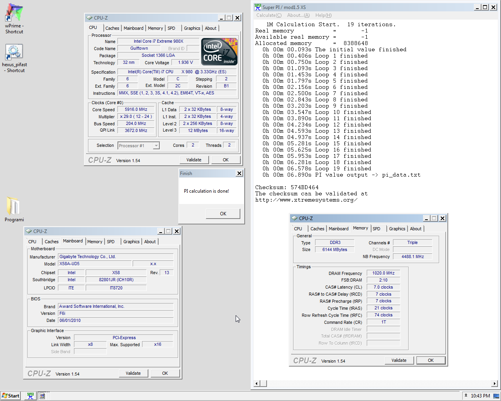Click the BIOS version F6i field
501x401 pixels.
(x=115, y=314)
